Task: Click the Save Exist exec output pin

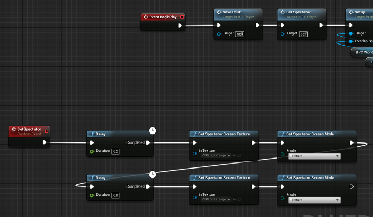Action: click(257, 25)
